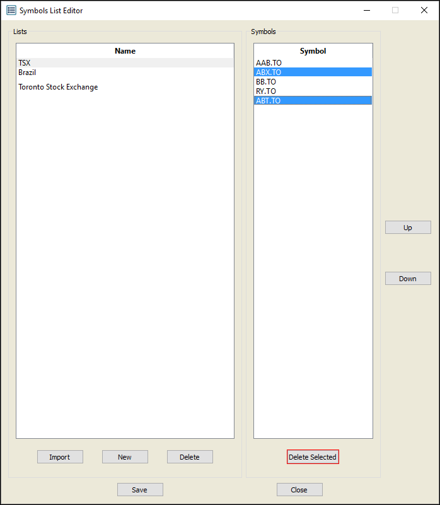This screenshot has height=505, width=440.
Task: Click the Symbols List Editor title bar icon
Action: (11, 10)
